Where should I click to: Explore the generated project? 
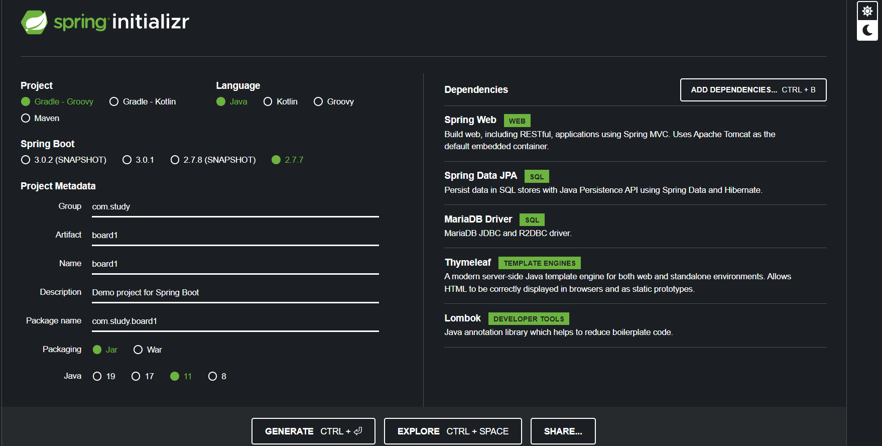(x=453, y=431)
